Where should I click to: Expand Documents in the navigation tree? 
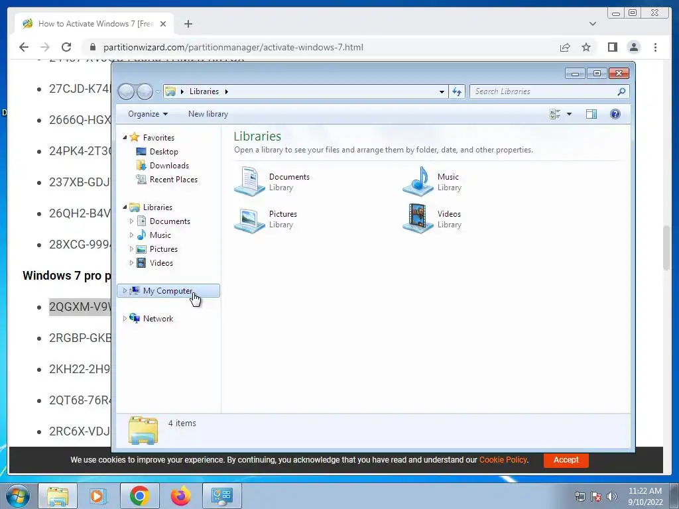[x=131, y=221]
